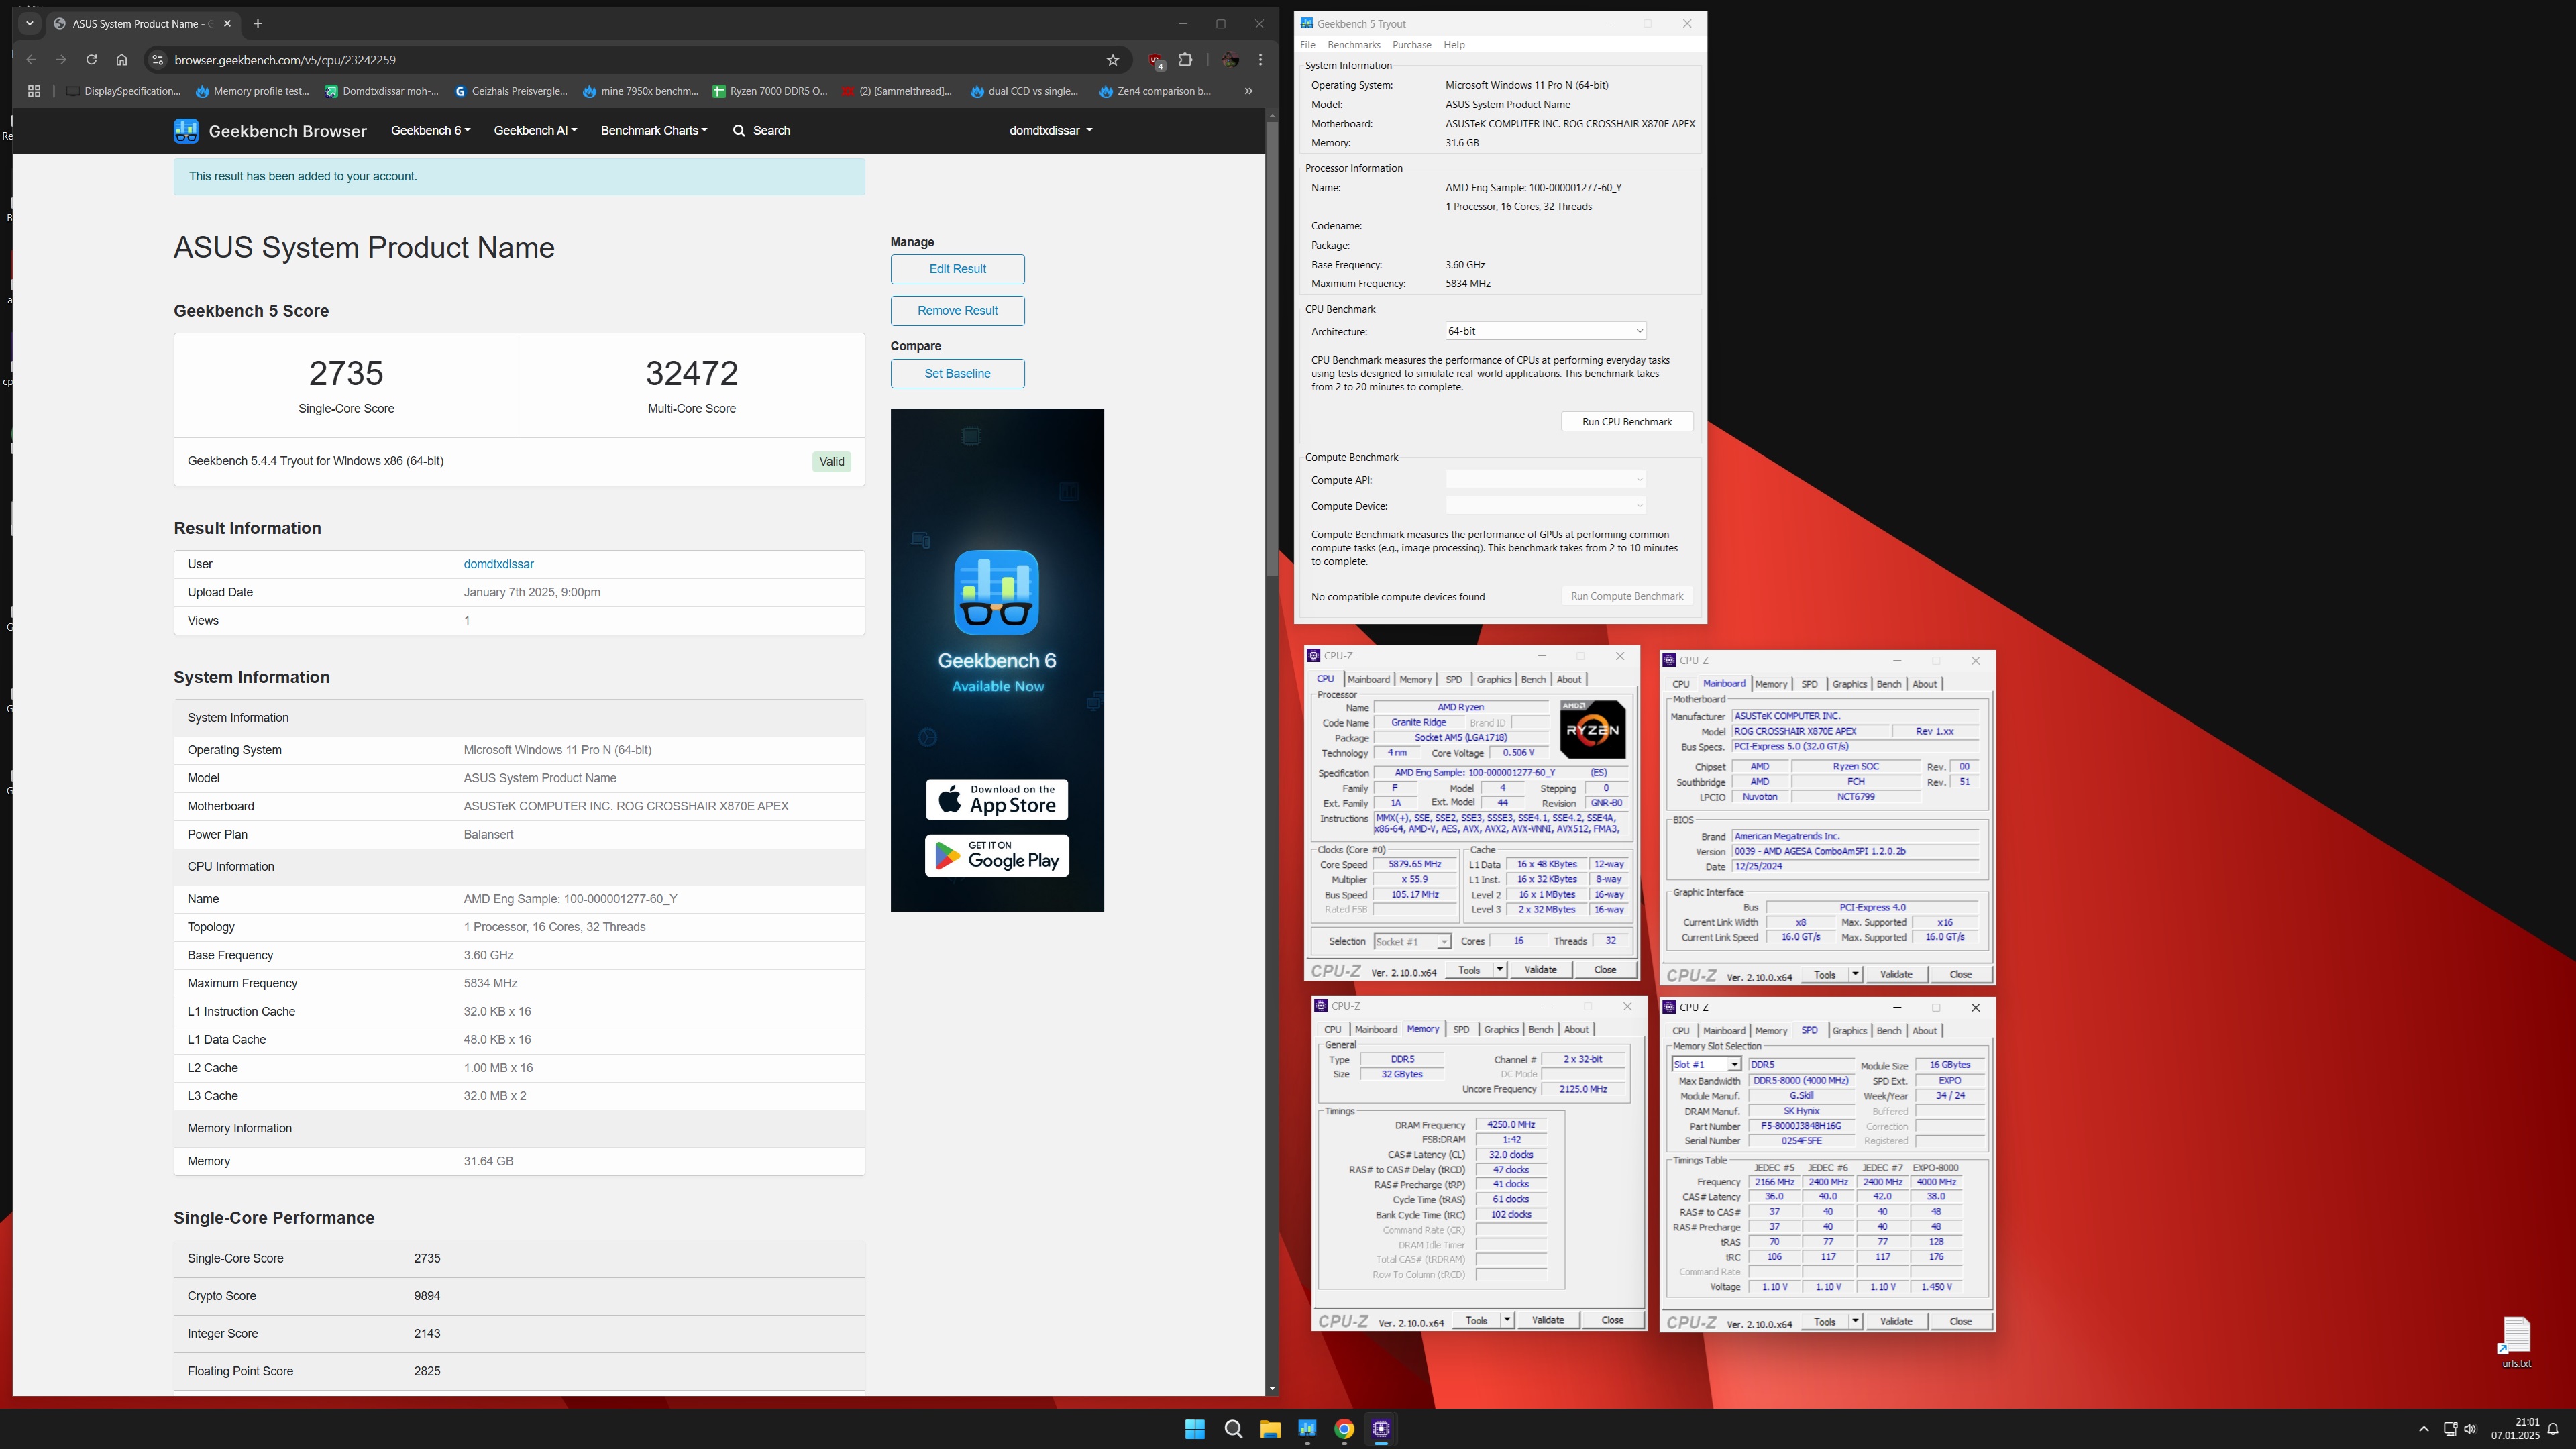The width and height of the screenshot is (2576, 1449).
Task: Open Tools arrow in CPU-Z timings window
Action: 1506,1320
